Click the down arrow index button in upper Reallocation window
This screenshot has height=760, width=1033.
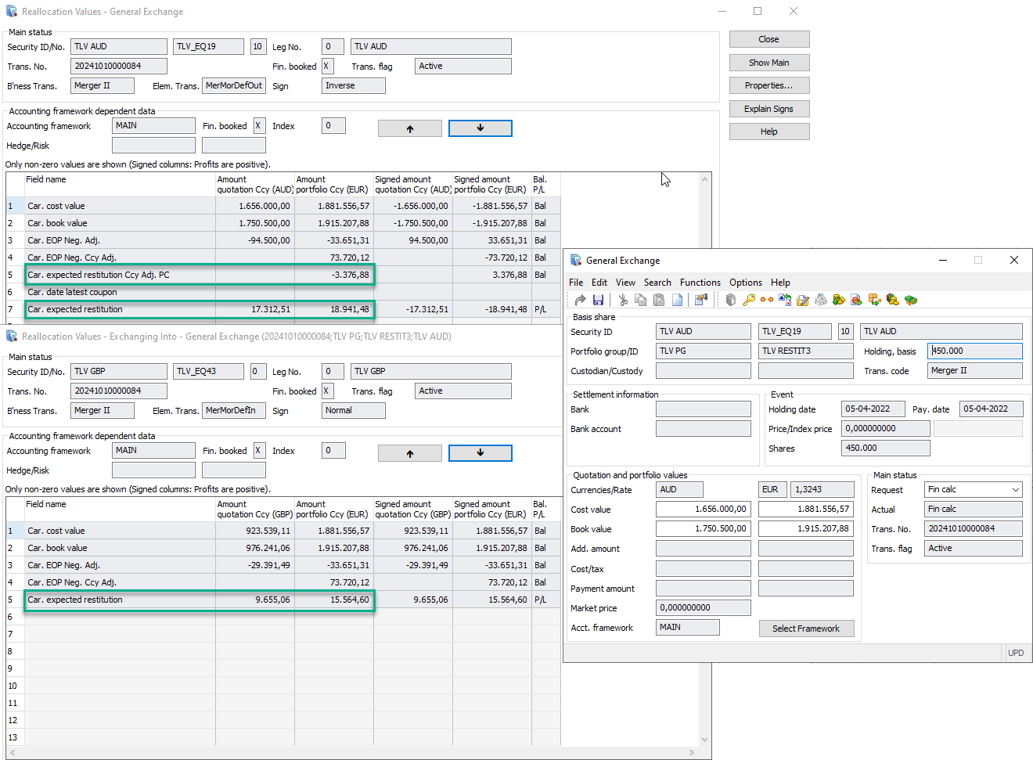tap(481, 128)
